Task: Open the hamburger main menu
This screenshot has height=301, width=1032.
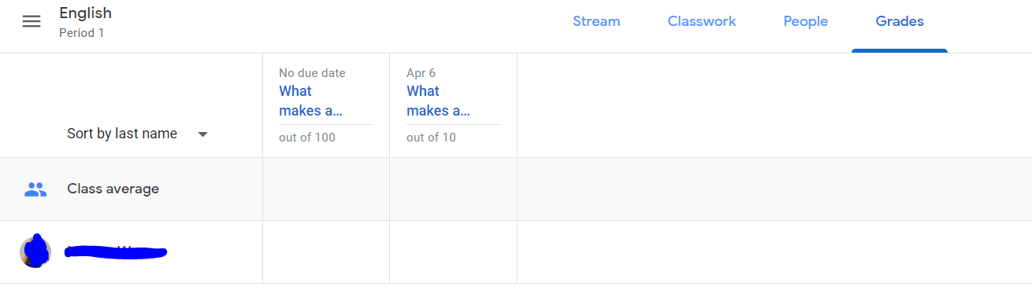Action: click(31, 22)
